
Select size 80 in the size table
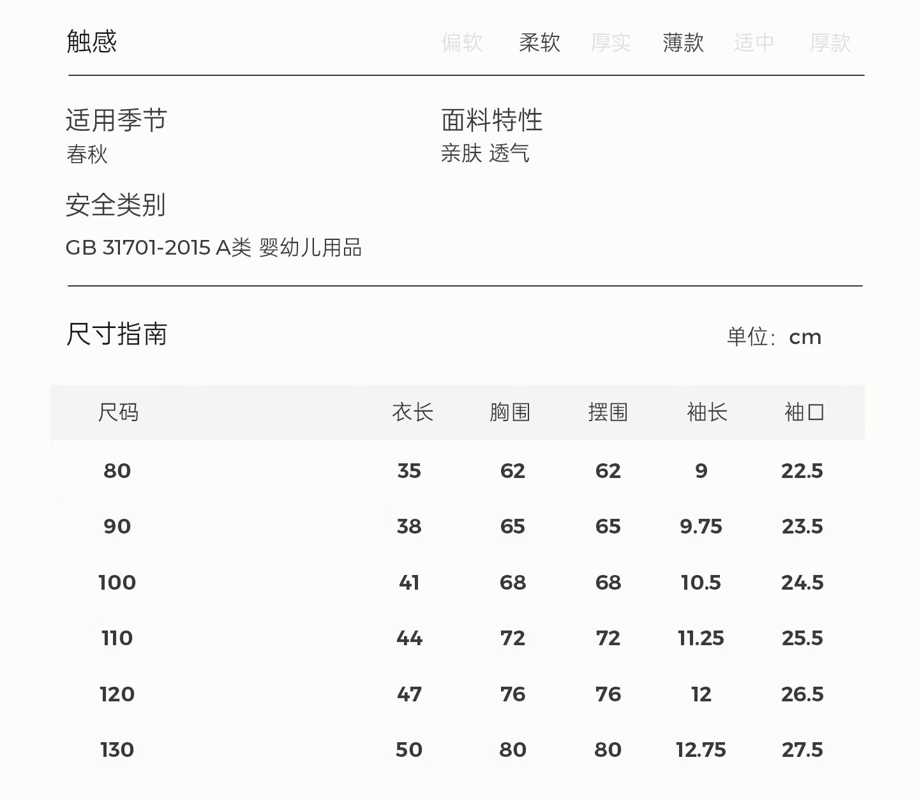click(117, 471)
